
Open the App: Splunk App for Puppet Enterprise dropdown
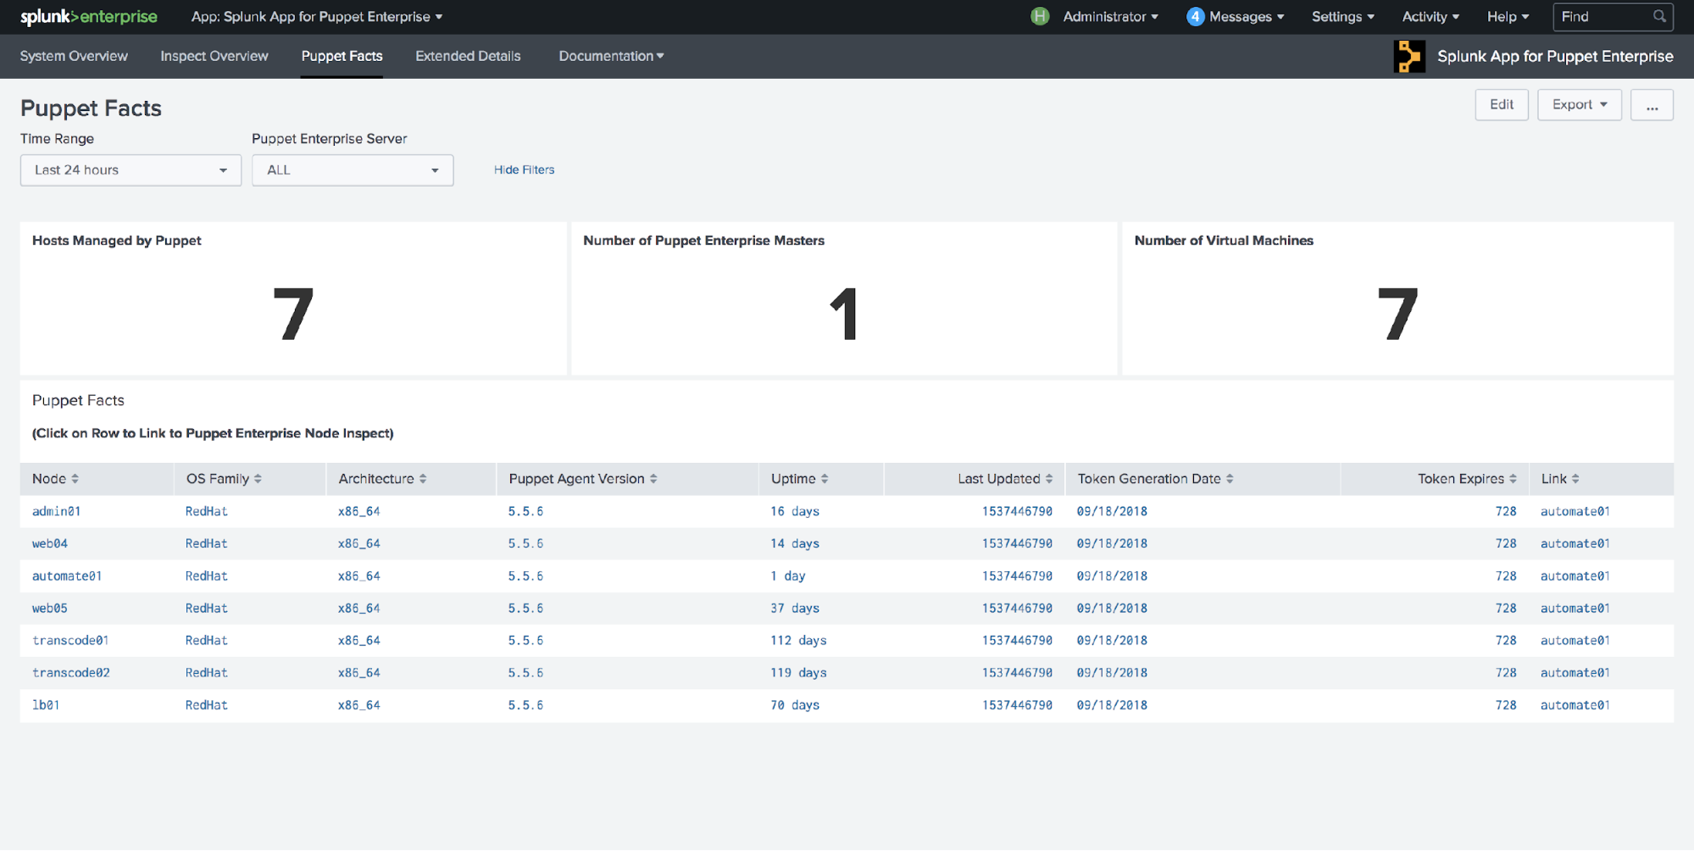click(317, 17)
